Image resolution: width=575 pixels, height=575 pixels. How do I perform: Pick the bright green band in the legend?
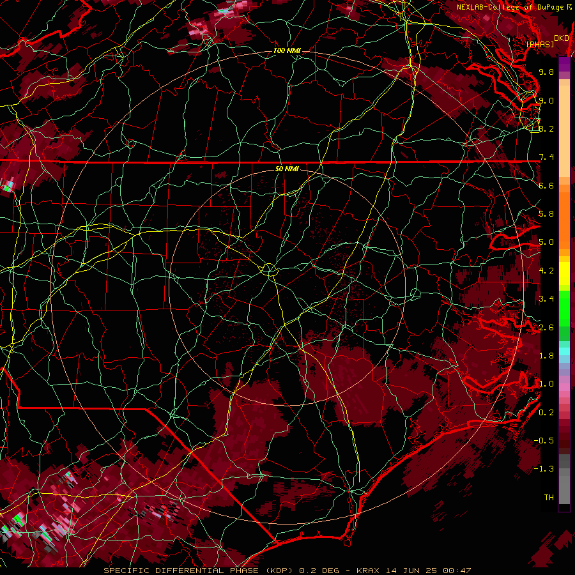click(x=564, y=309)
